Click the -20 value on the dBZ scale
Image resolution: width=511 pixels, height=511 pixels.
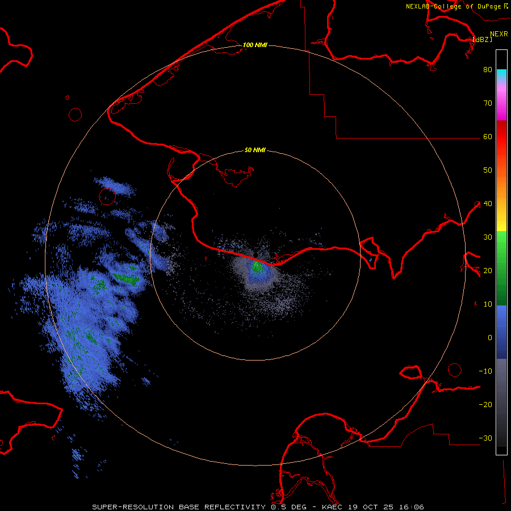tap(485, 404)
